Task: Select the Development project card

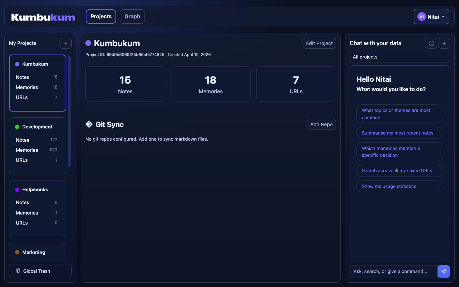Action: (38, 146)
